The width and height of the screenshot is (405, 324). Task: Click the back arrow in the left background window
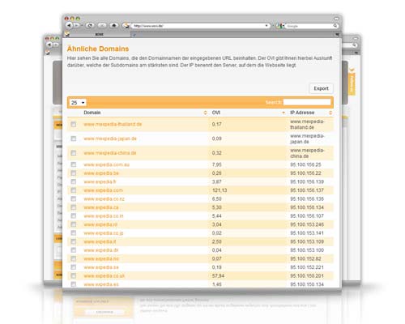click(x=49, y=45)
